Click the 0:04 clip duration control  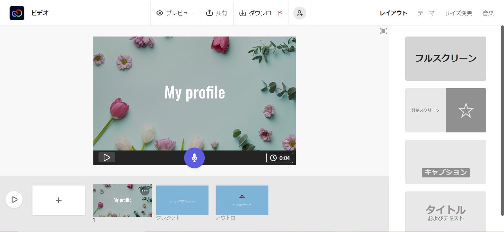coord(280,158)
